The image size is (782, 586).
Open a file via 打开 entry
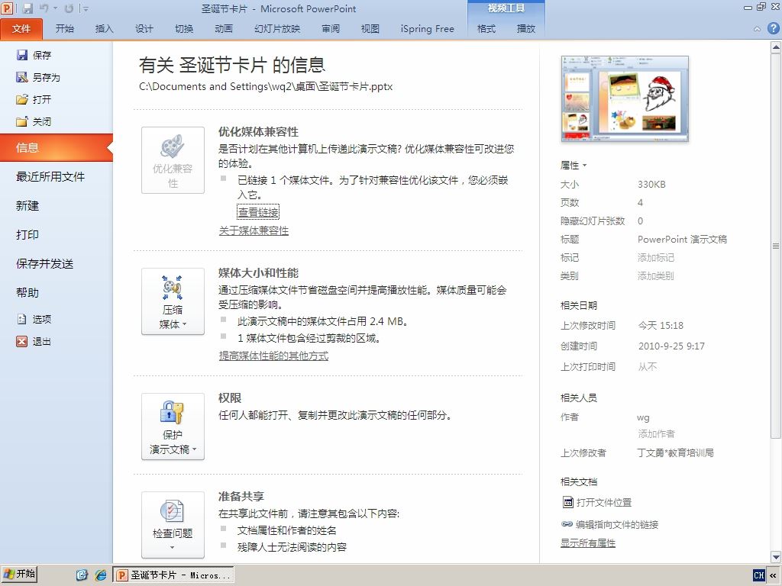(34, 99)
